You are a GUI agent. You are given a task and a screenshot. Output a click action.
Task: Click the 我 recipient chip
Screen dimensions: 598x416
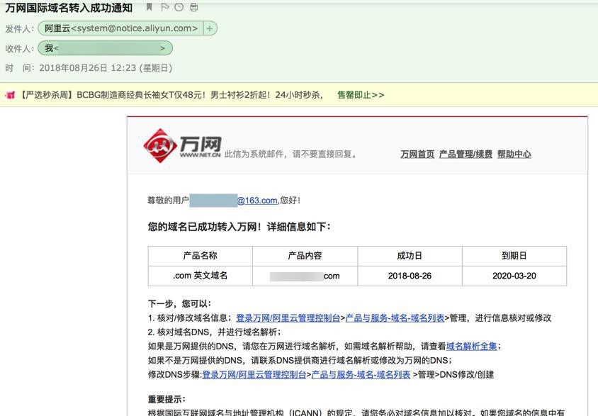click(x=106, y=48)
